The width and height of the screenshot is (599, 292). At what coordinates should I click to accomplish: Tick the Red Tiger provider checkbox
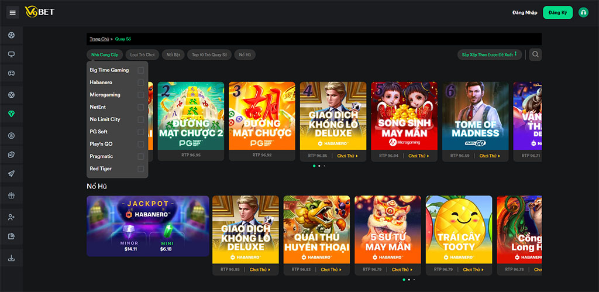point(141,169)
